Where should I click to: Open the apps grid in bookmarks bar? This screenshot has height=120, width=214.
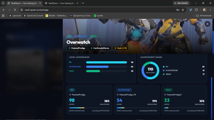[x=3, y=16]
